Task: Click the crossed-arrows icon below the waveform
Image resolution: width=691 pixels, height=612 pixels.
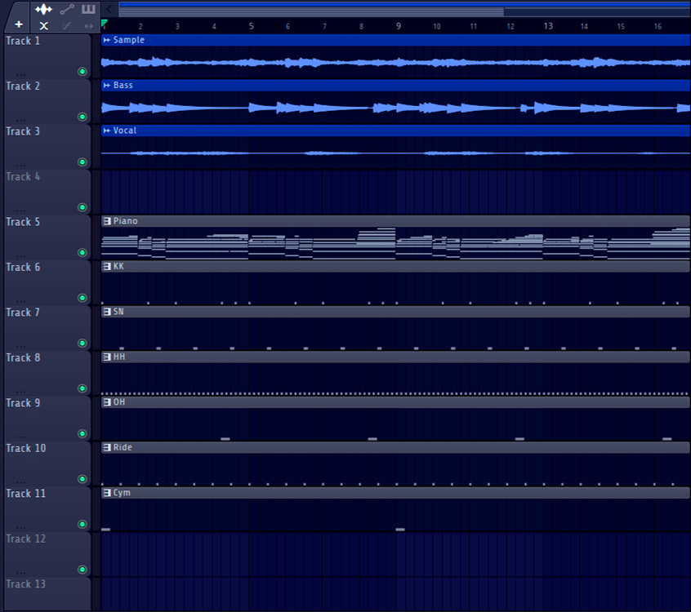Action: (44, 25)
